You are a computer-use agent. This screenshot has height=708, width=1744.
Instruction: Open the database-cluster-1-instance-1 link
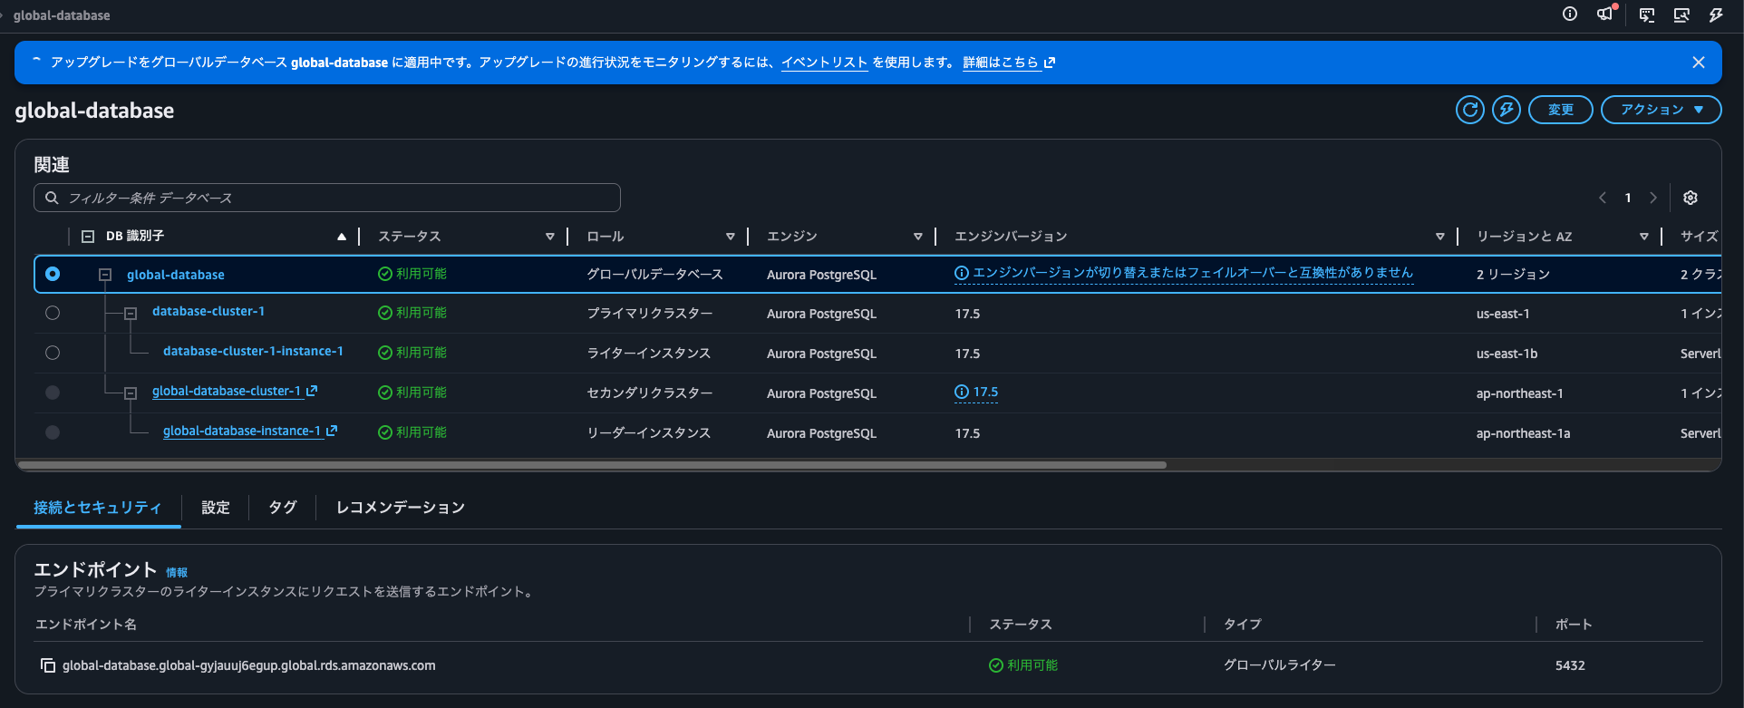pyautogui.click(x=253, y=351)
